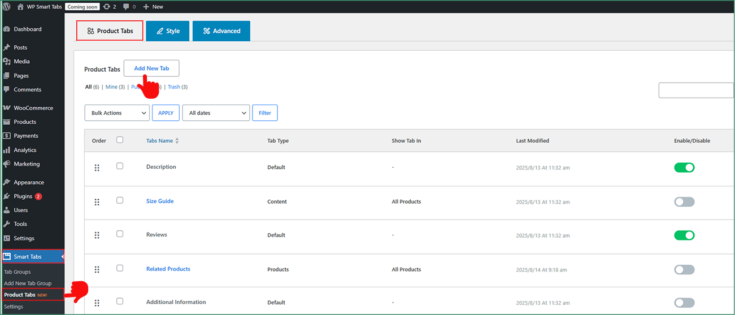Click the Analytics bar chart icon
This screenshot has width=735, height=315.
[x=7, y=150]
